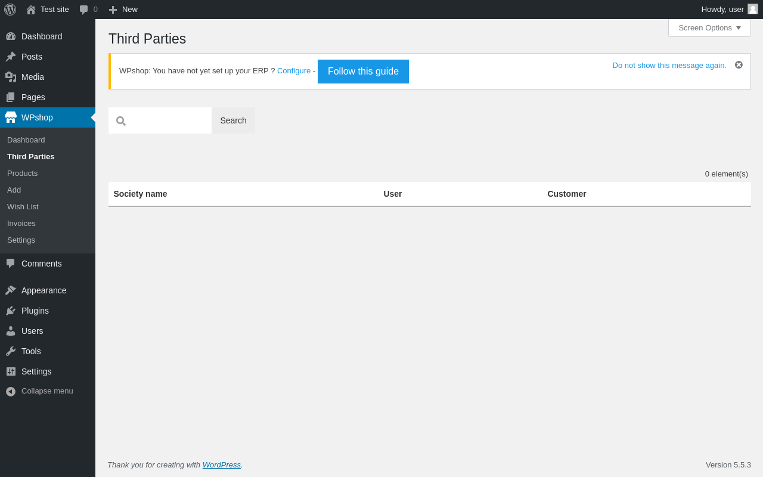The height and width of the screenshot is (477, 763).
Task: Click the Society name column header
Action: [140, 194]
